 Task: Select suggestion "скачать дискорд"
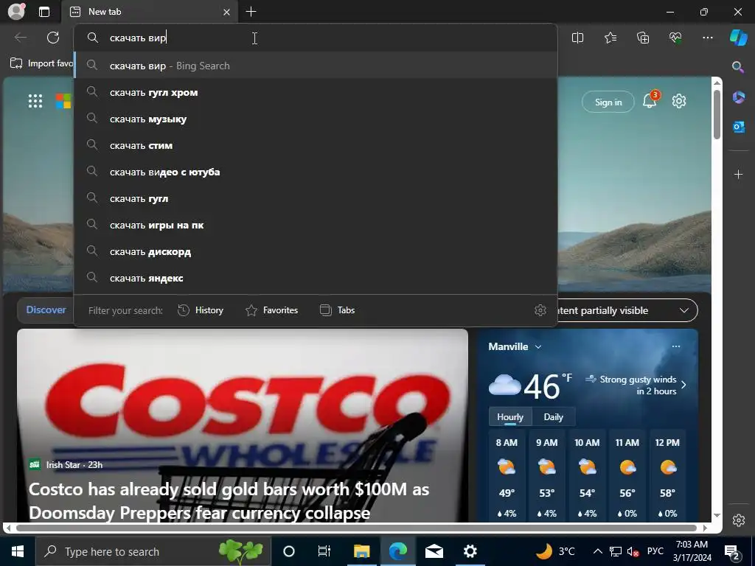(x=316, y=251)
